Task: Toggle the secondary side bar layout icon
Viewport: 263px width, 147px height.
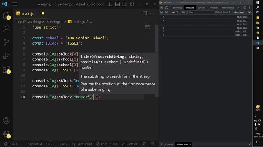Action: tap(125, 4)
